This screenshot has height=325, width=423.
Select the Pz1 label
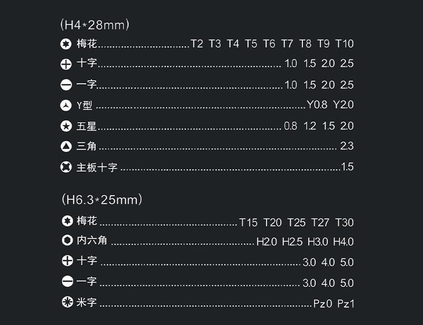346,304
